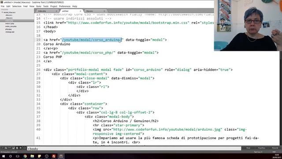
Task: Open Google Chrome from the taskbar
Action: coord(25,156)
